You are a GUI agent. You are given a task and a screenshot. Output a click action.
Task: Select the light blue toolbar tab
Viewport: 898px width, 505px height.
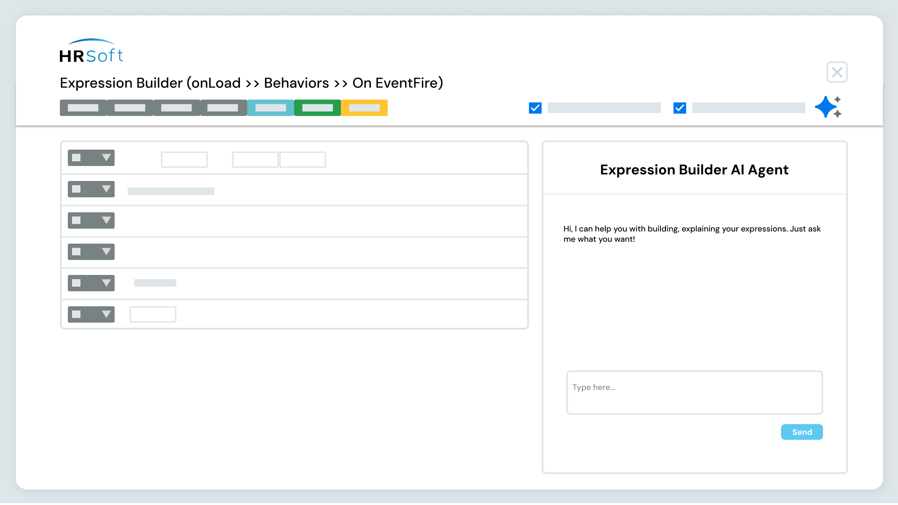pos(271,108)
